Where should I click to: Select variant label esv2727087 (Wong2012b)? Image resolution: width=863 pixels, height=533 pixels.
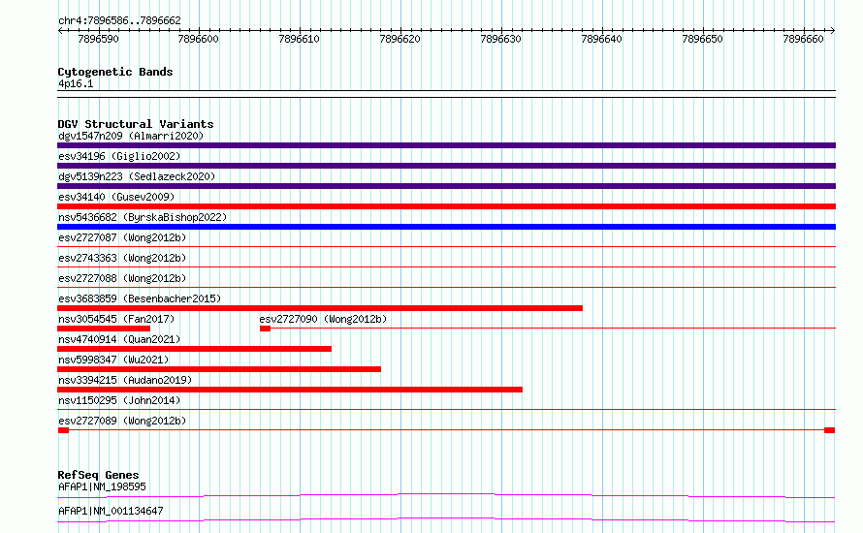[x=122, y=237]
